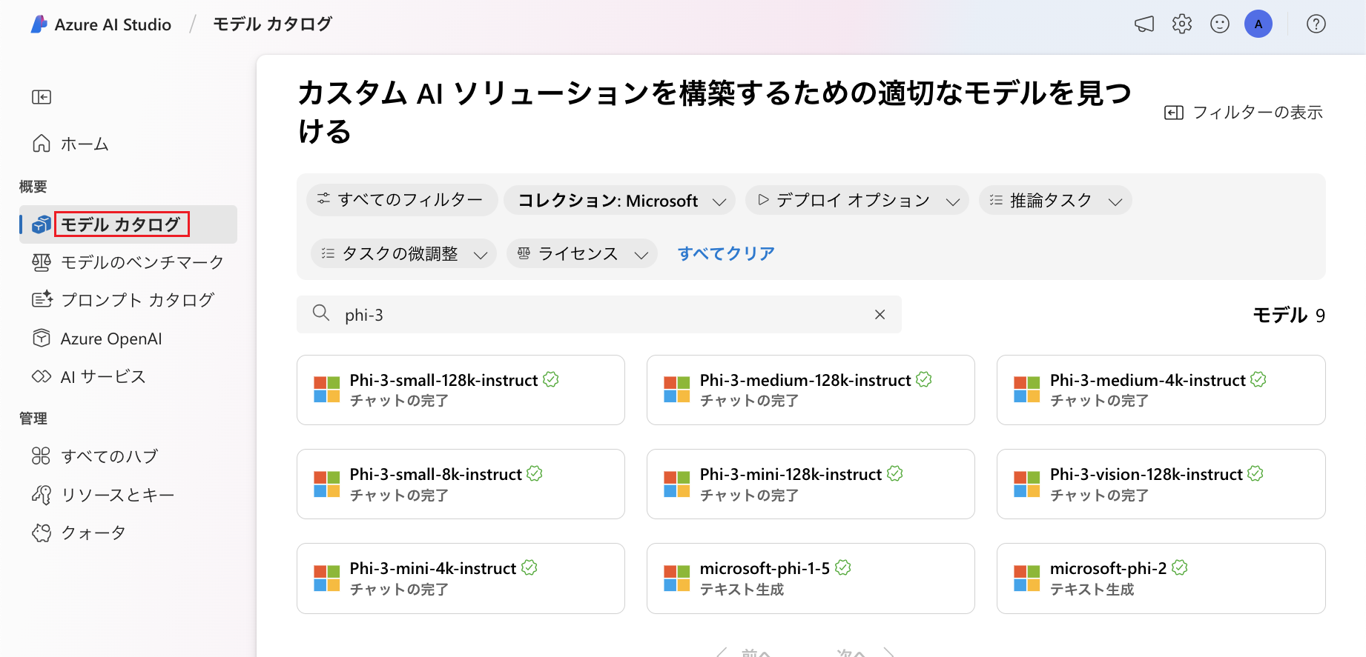Click the Azure OpenAI box icon

(42, 338)
